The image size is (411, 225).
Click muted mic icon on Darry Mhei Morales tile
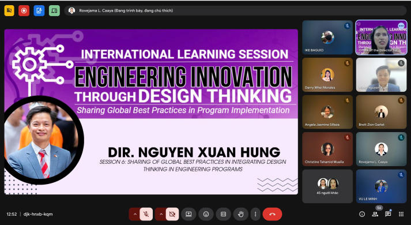pyautogui.click(x=348, y=63)
